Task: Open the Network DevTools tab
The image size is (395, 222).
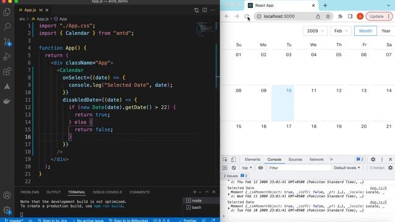Action: pos(317,160)
